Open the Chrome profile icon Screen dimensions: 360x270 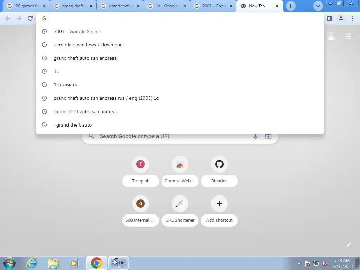coord(341,18)
